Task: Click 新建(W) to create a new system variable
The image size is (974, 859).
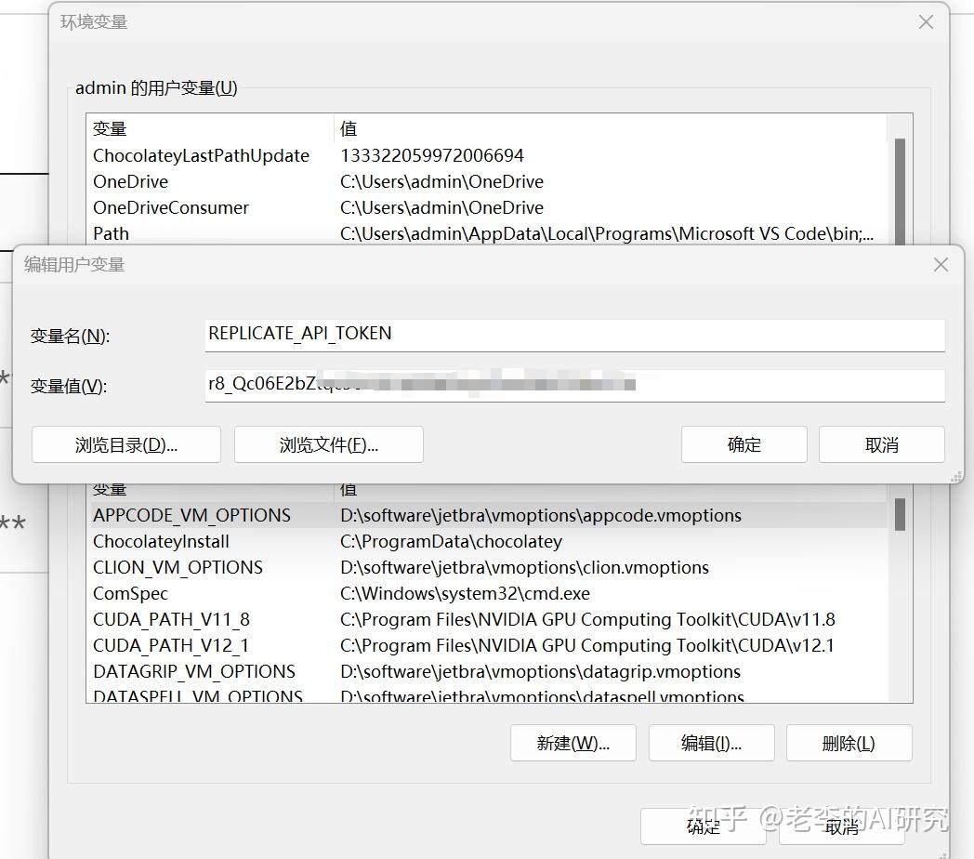Action: click(x=573, y=743)
